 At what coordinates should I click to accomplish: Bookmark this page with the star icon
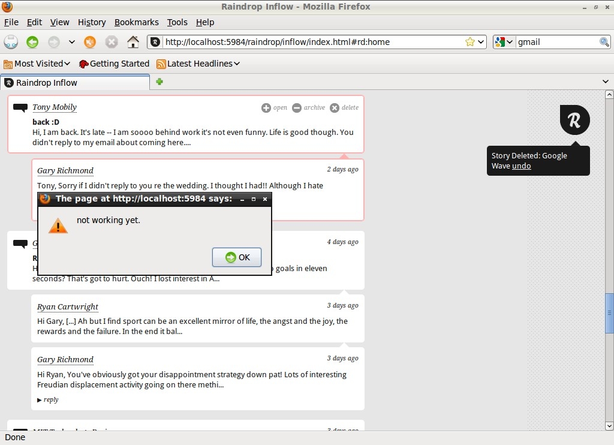click(x=470, y=42)
